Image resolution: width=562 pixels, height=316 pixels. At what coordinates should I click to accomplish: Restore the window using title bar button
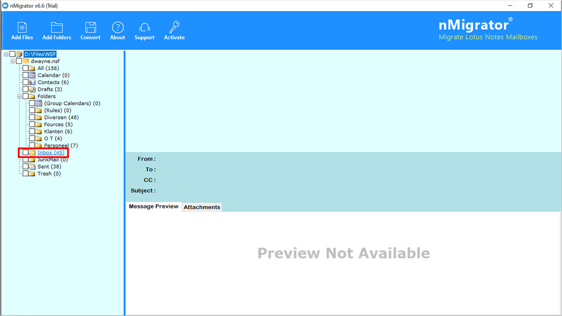(x=530, y=6)
